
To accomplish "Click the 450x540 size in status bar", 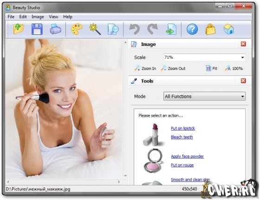I will pos(189,189).
